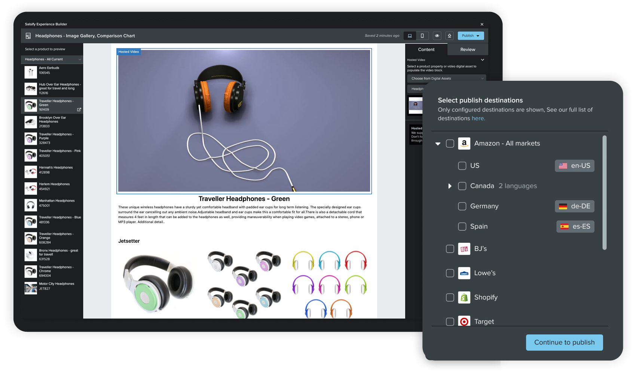Viewport: 636px width, 374px height.
Task: Click the Continue to publish button
Action: pos(564,342)
